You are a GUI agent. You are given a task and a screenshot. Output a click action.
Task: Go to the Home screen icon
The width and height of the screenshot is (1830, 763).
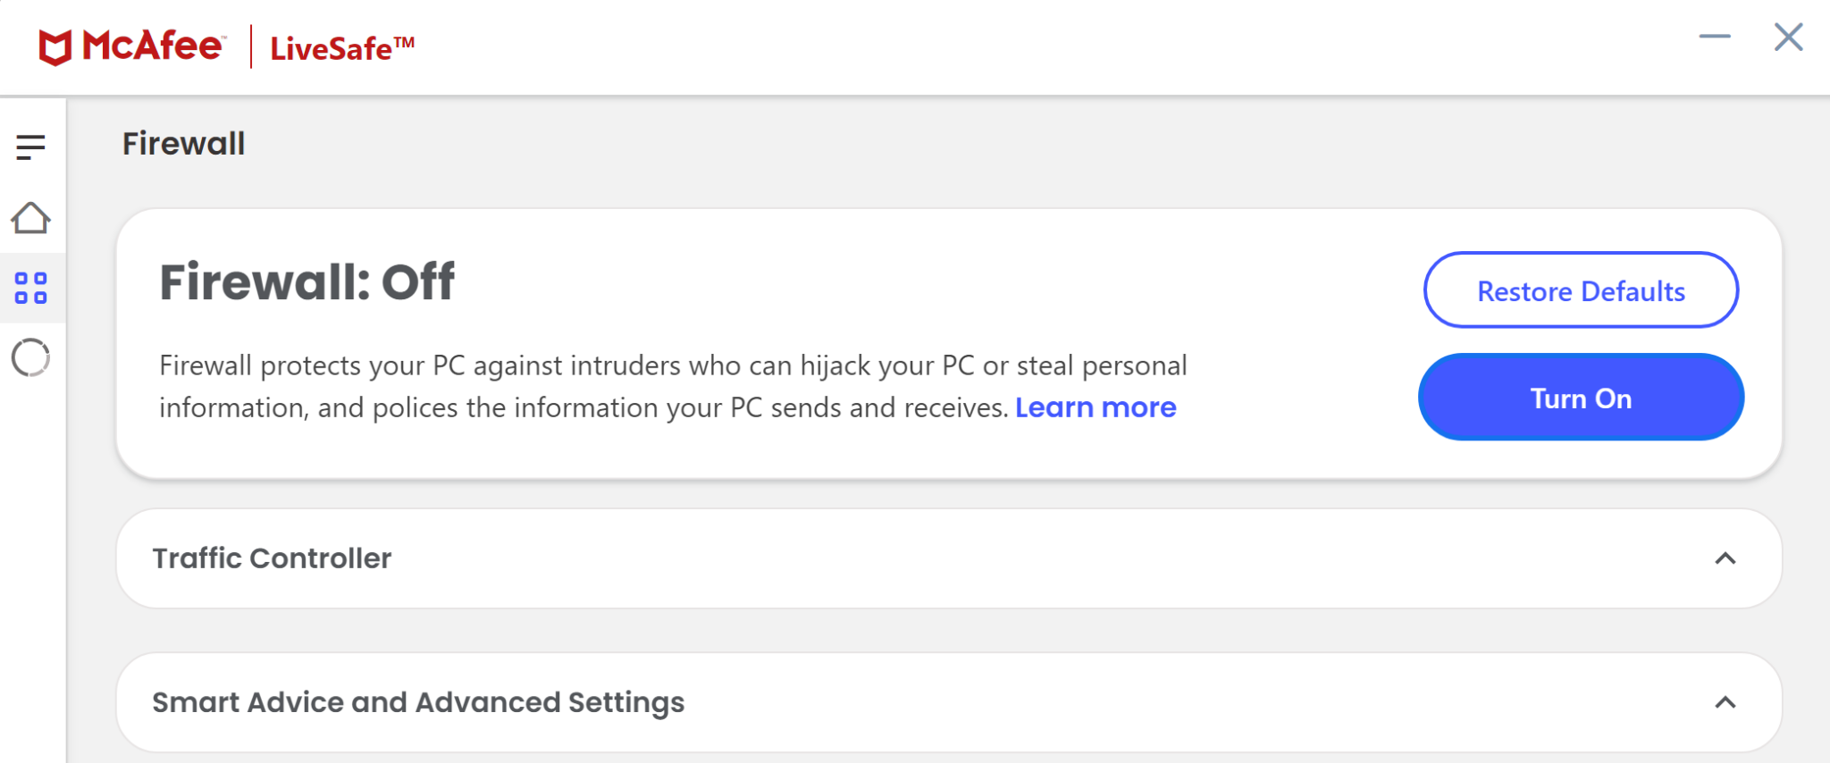(30, 217)
